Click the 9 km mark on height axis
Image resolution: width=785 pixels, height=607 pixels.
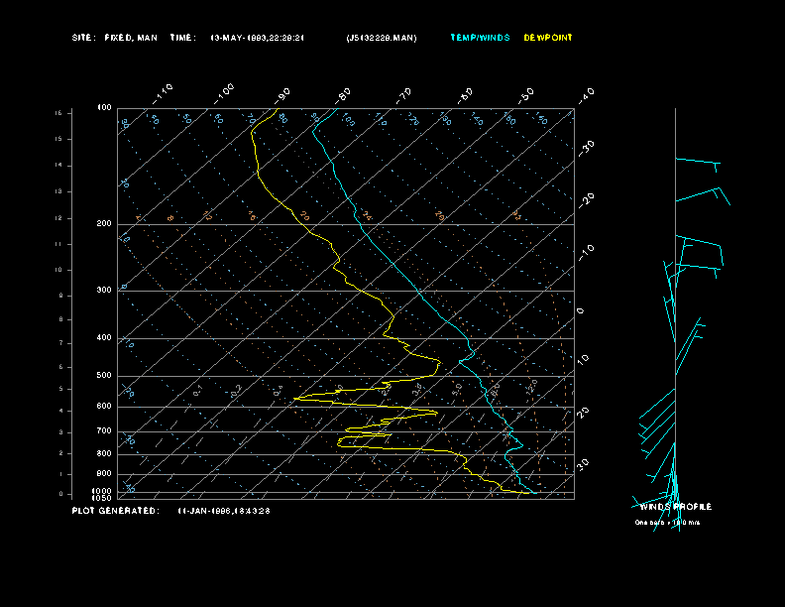click(x=60, y=296)
